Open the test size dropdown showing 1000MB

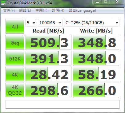tap(50, 23)
